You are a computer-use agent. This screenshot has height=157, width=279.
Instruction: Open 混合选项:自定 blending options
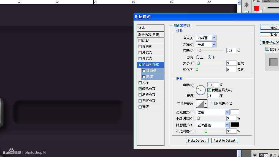(151, 35)
